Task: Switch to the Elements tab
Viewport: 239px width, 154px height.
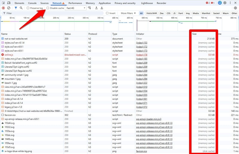Action: [x=19, y=3]
